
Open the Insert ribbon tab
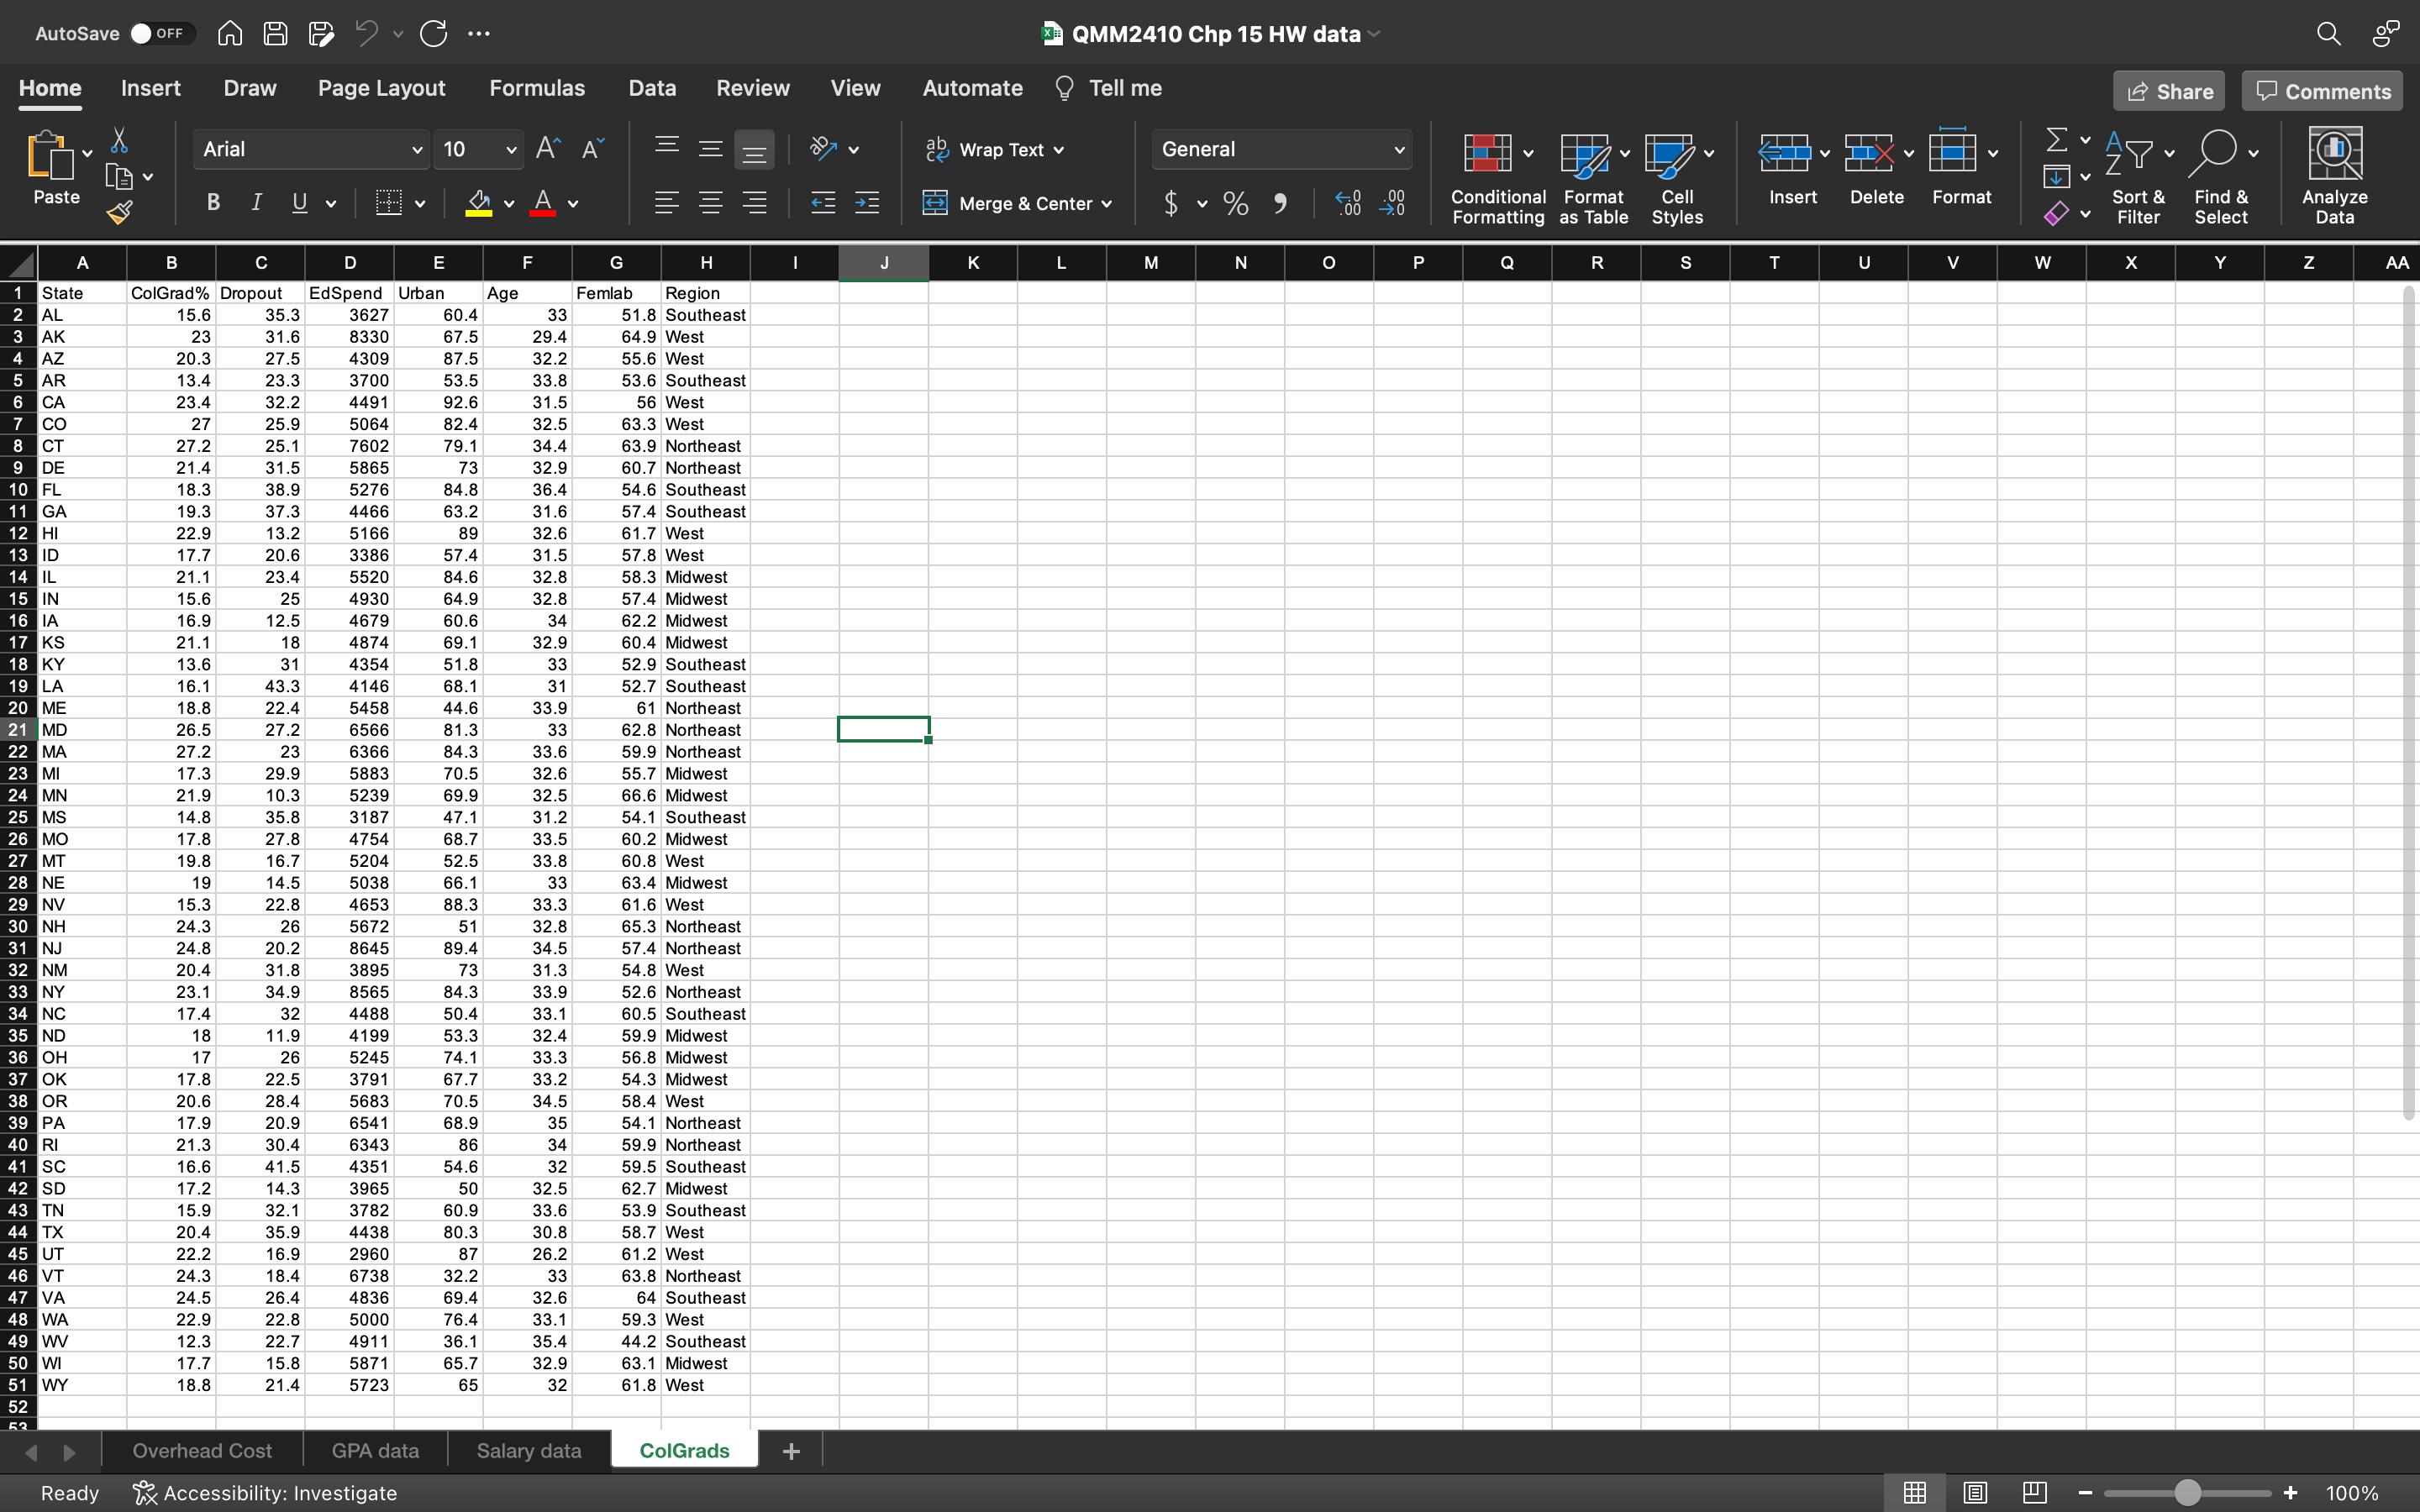[x=151, y=88]
